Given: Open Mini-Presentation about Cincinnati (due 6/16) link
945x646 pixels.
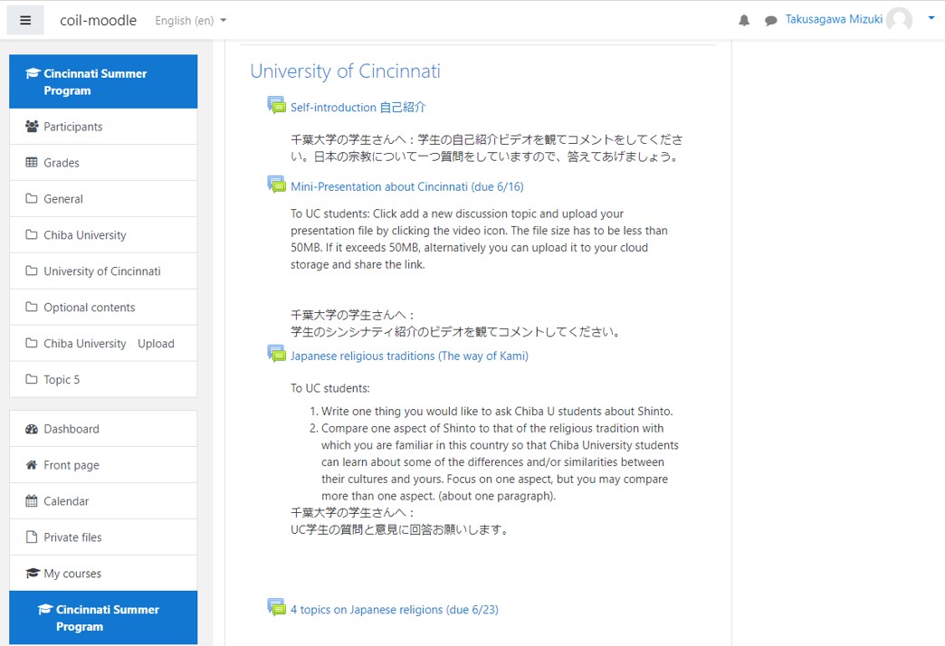Looking at the screenshot, I should click(406, 186).
